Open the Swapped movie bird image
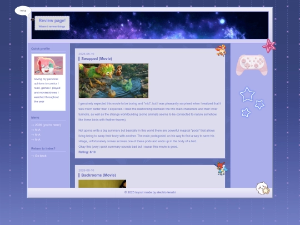Image resolution: width=300 pixels, height=225 pixels. pyautogui.click(x=113, y=81)
